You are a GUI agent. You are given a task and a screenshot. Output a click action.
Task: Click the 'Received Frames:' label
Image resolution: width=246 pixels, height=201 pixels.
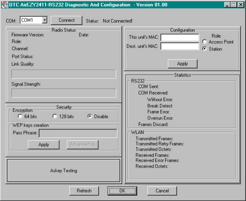click(x=152, y=155)
